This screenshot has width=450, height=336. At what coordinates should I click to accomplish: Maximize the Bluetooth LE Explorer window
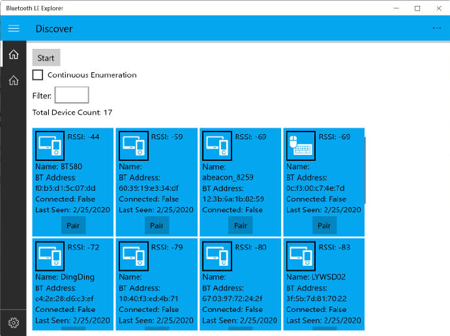[x=417, y=8]
